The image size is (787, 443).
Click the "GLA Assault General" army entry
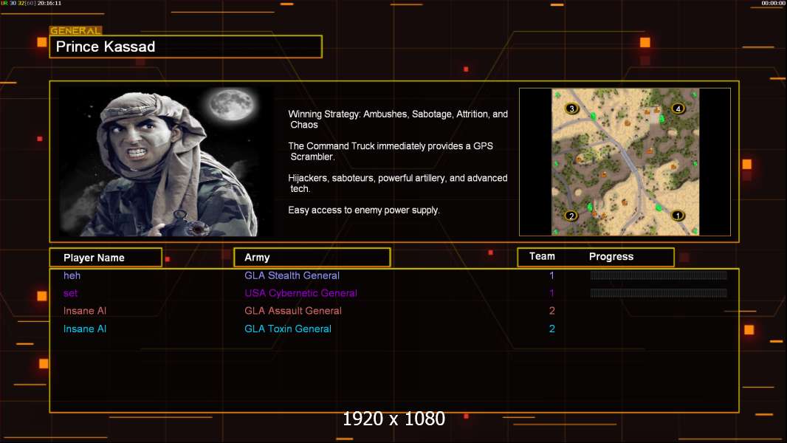coord(292,311)
